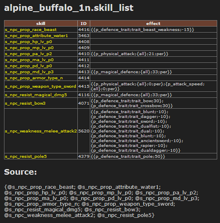Open the s_npc_prop_armor_type_n link

coord(34,78)
